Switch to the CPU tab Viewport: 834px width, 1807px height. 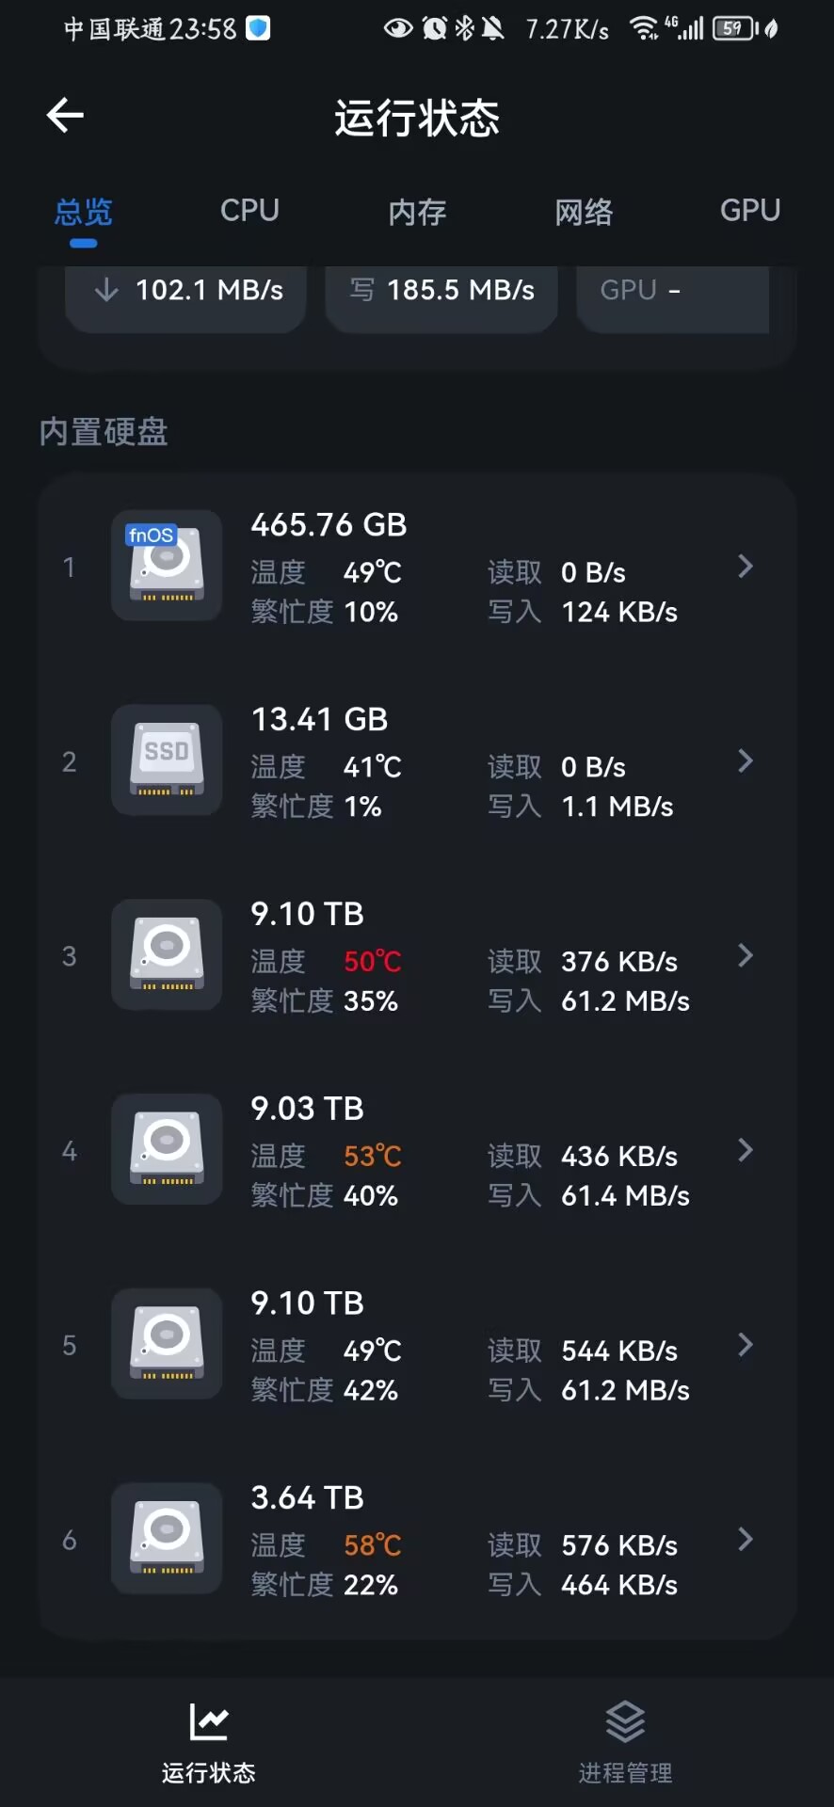(x=249, y=211)
